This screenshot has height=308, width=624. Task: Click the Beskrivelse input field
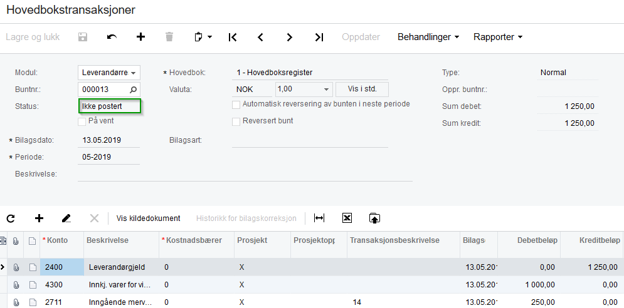[x=245, y=173]
